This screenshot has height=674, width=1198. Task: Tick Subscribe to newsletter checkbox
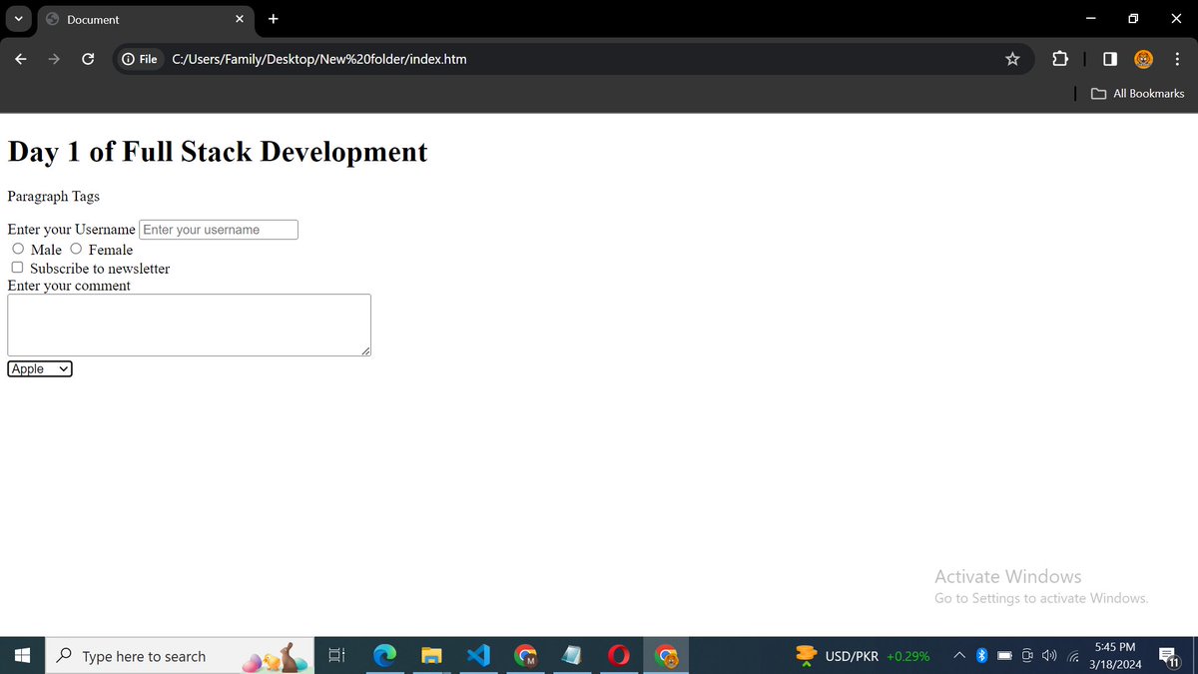click(x=17, y=268)
